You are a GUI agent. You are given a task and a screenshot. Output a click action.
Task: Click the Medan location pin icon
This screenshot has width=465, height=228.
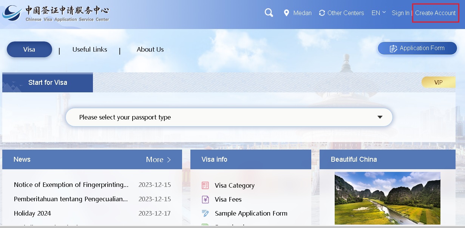286,13
